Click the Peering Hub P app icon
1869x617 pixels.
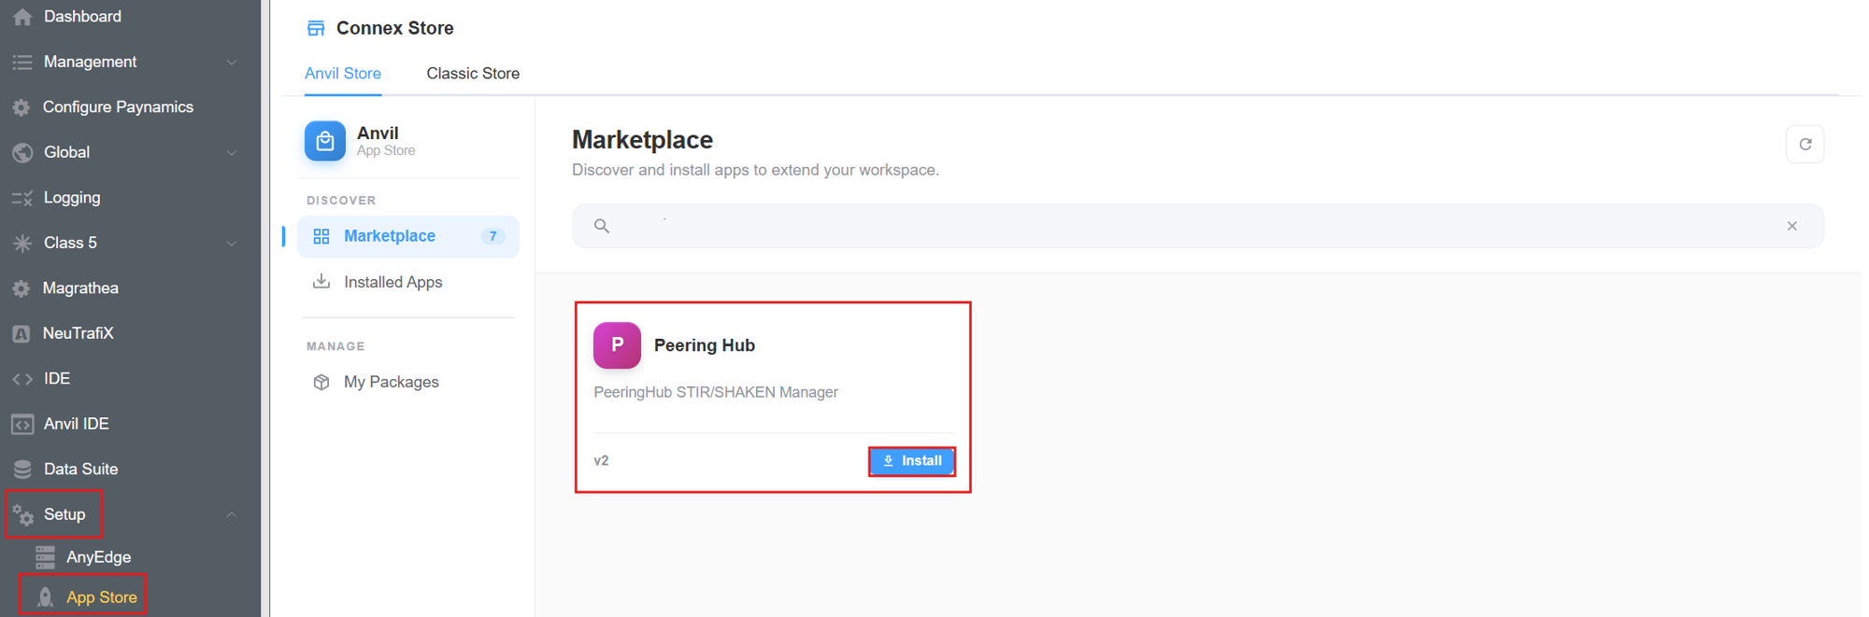[617, 345]
